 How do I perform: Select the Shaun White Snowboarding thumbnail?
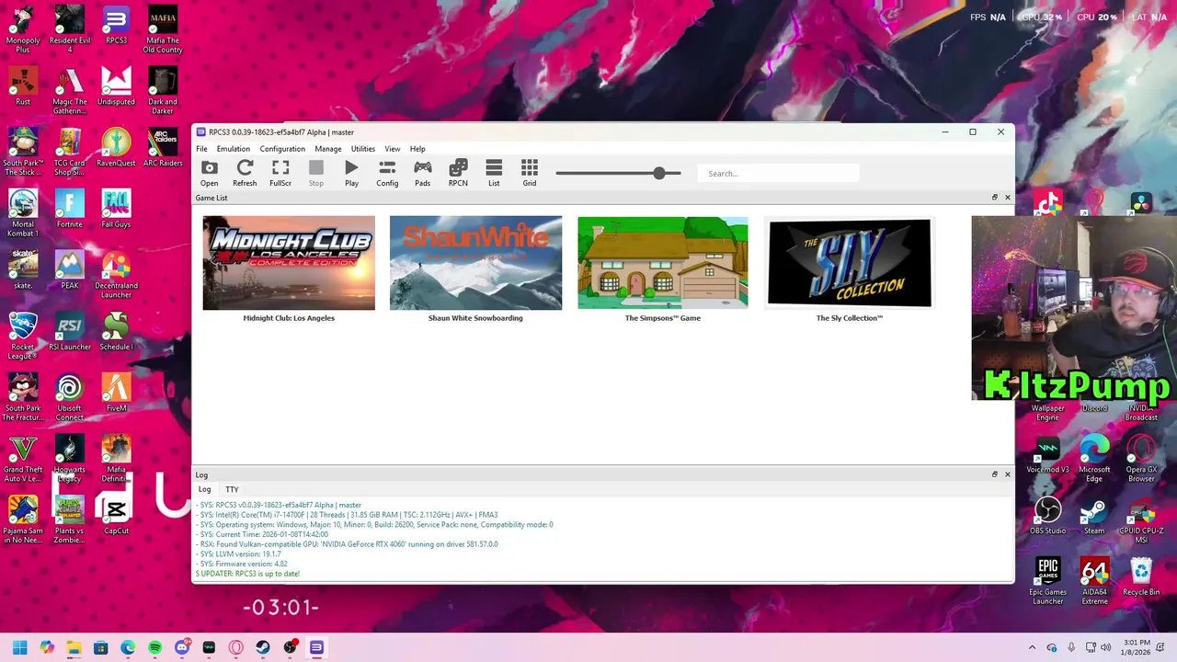tap(475, 263)
